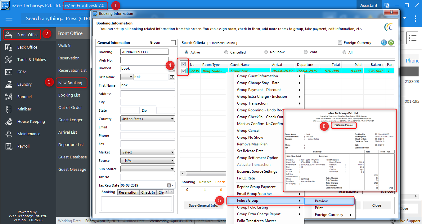Screen dimensions: 422x224
Task: Open Payroll module icon
Action: tap(9, 146)
